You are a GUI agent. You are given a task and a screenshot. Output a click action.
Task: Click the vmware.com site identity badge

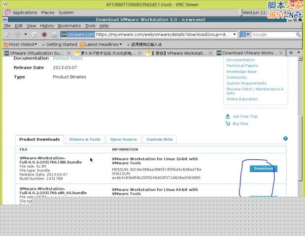click(78, 34)
